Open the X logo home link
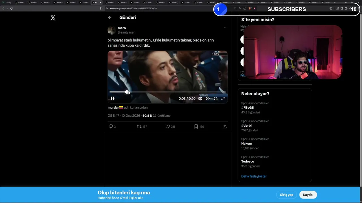362x203 pixels. [53, 18]
